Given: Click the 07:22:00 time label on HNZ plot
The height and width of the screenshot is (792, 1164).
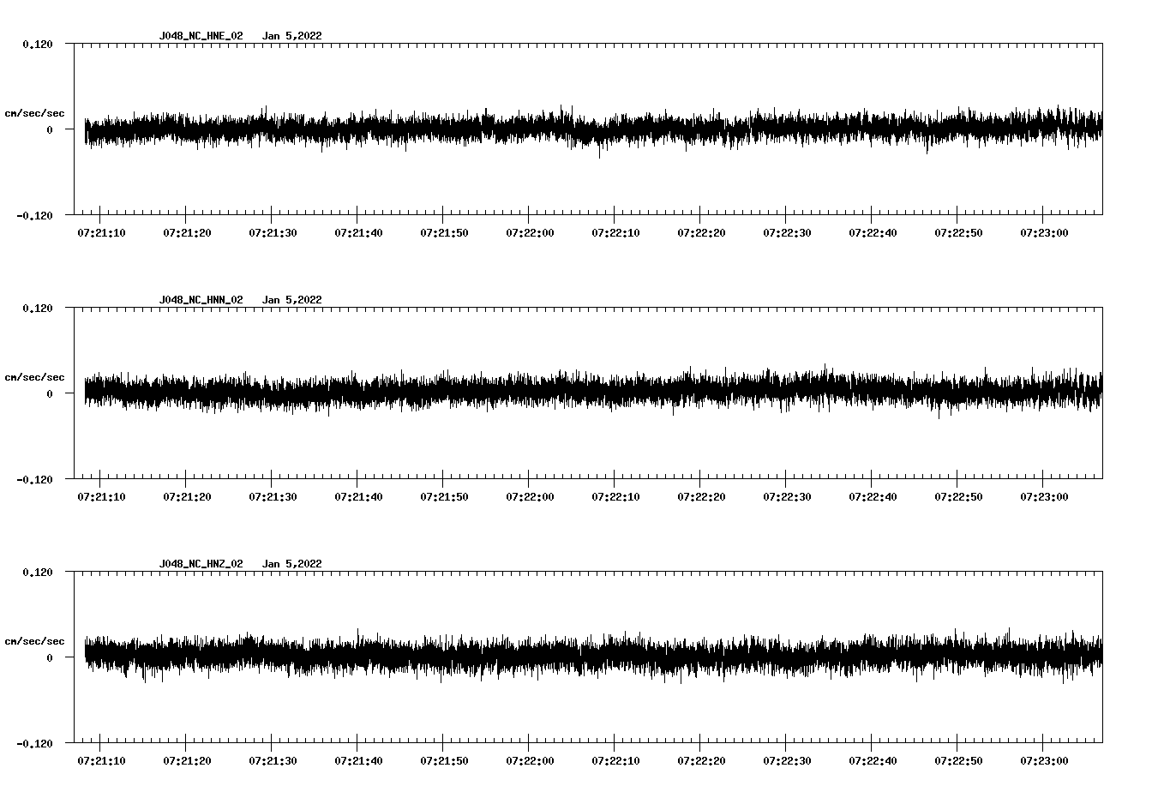Looking at the screenshot, I should pyautogui.click(x=530, y=760).
